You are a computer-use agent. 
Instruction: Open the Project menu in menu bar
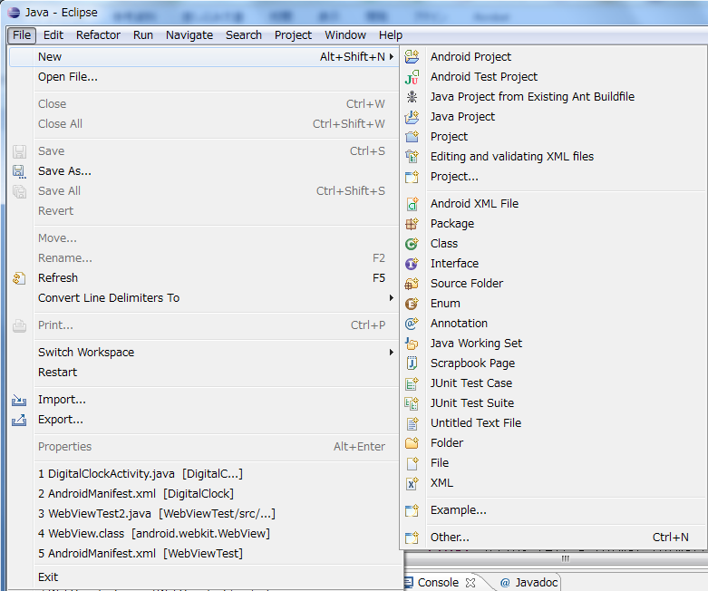click(293, 35)
